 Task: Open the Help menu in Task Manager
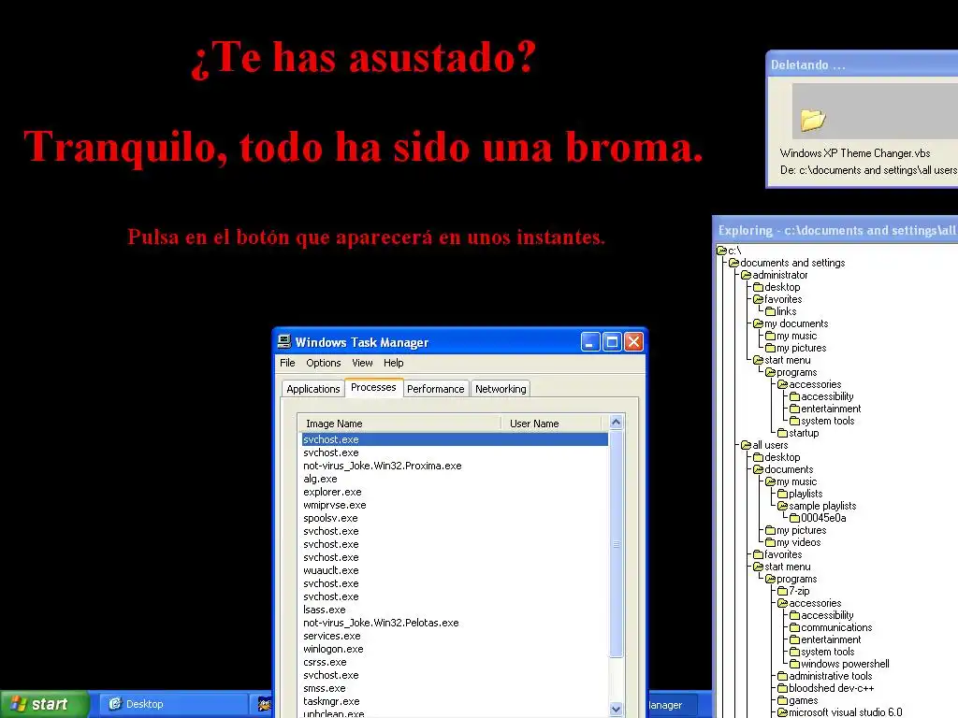(394, 363)
